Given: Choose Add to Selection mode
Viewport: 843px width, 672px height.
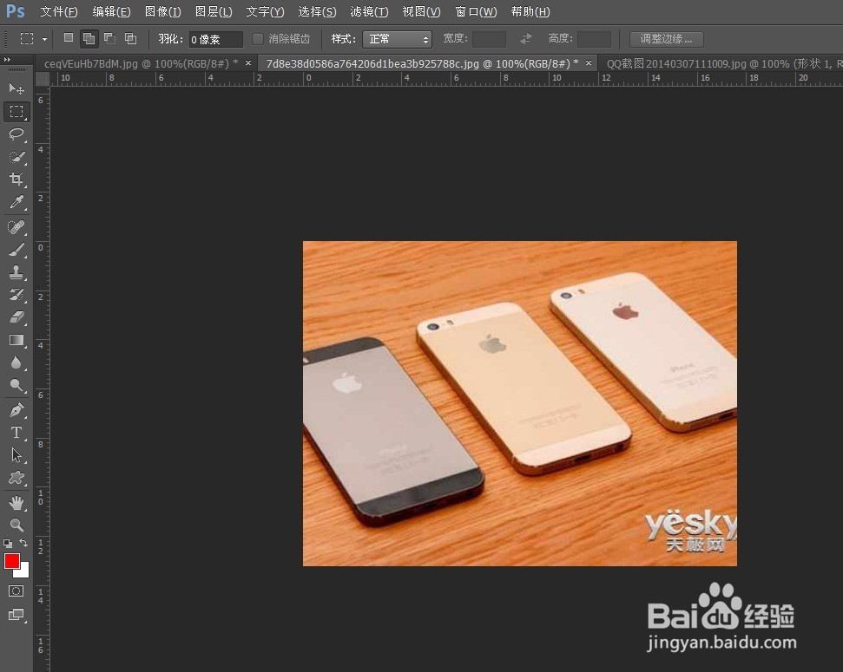Looking at the screenshot, I should coord(89,39).
